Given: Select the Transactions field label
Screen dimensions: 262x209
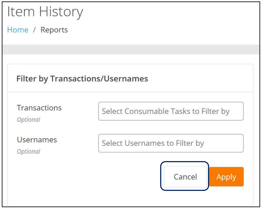Looking at the screenshot, I should (39, 108).
